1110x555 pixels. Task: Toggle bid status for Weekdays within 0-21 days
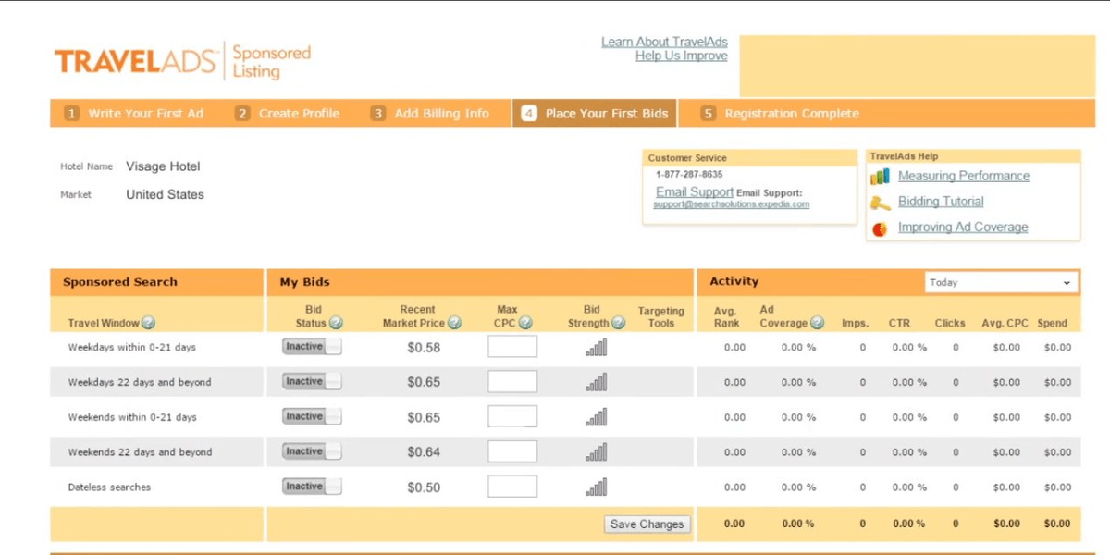(312, 347)
